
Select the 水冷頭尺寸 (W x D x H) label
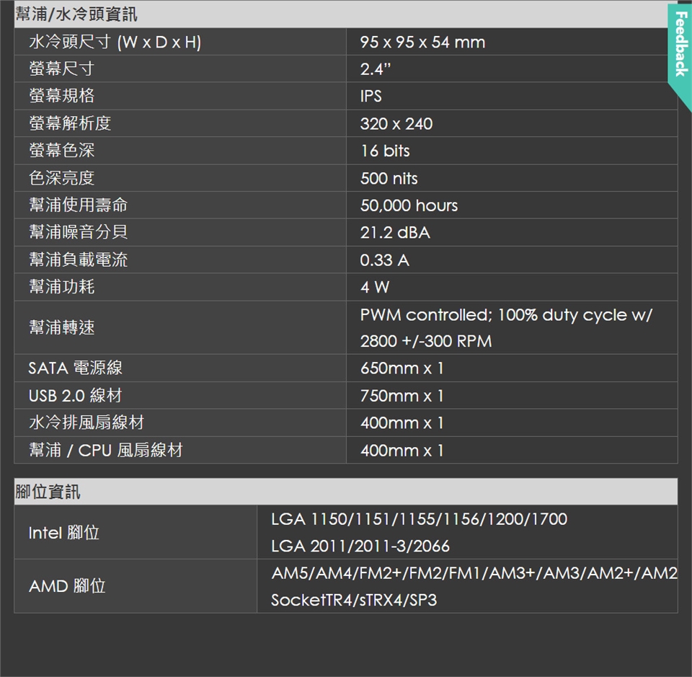coord(115,43)
